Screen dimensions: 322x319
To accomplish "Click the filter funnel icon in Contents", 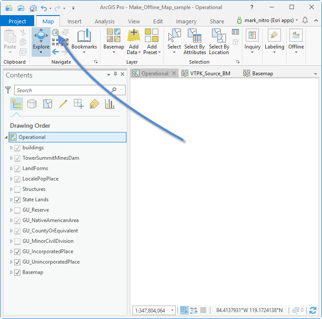I will (x=8, y=90).
